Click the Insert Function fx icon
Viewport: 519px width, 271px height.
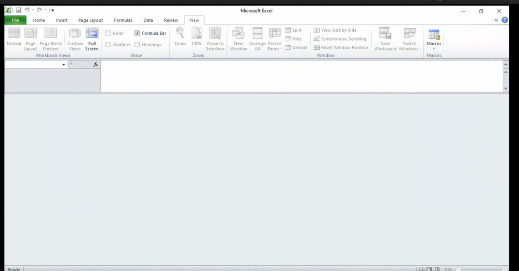click(x=96, y=64)
